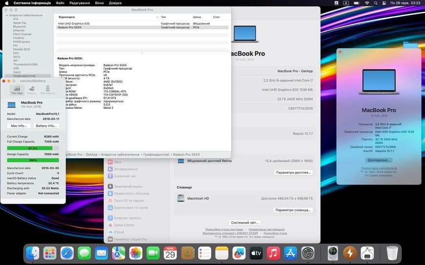The width and height of the screenshot is (425, 265).
Task: Click Тип column header
Action: (x=164, y=17)
